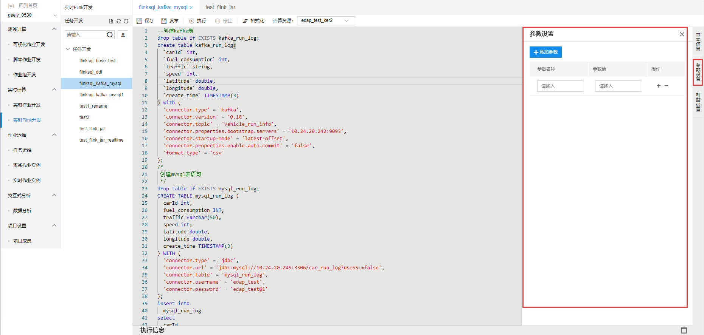Open 实时Flink开发 menu item
Image resolution: width=704 pixels, height=335 pixels.
point(27,120)
